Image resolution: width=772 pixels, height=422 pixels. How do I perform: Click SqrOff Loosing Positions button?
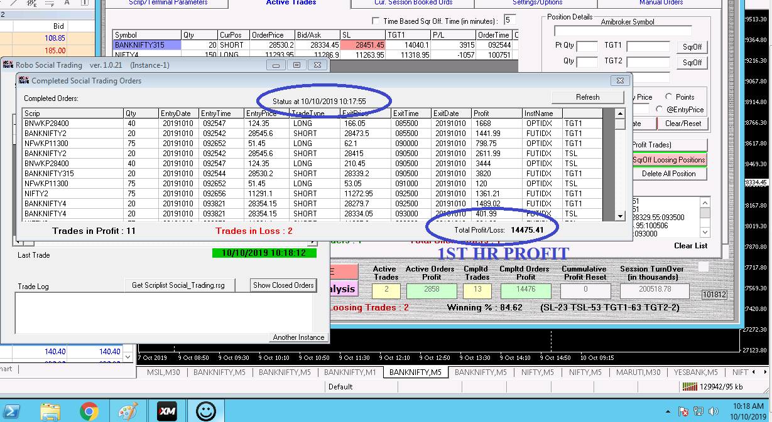pos(669,160)
